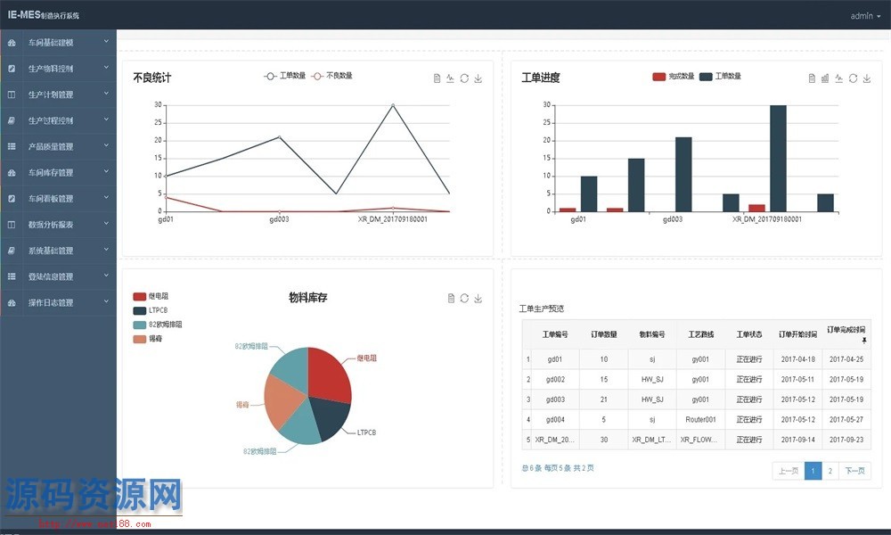
Task: Download the 物料库存 pie chart as image
Action: tap(478, 298)
